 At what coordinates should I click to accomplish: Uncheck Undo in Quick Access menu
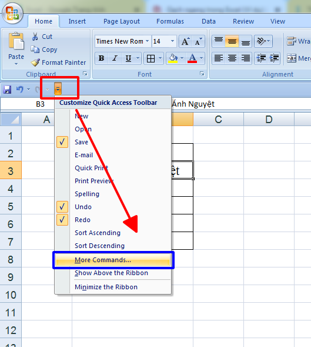click(62, 207)
